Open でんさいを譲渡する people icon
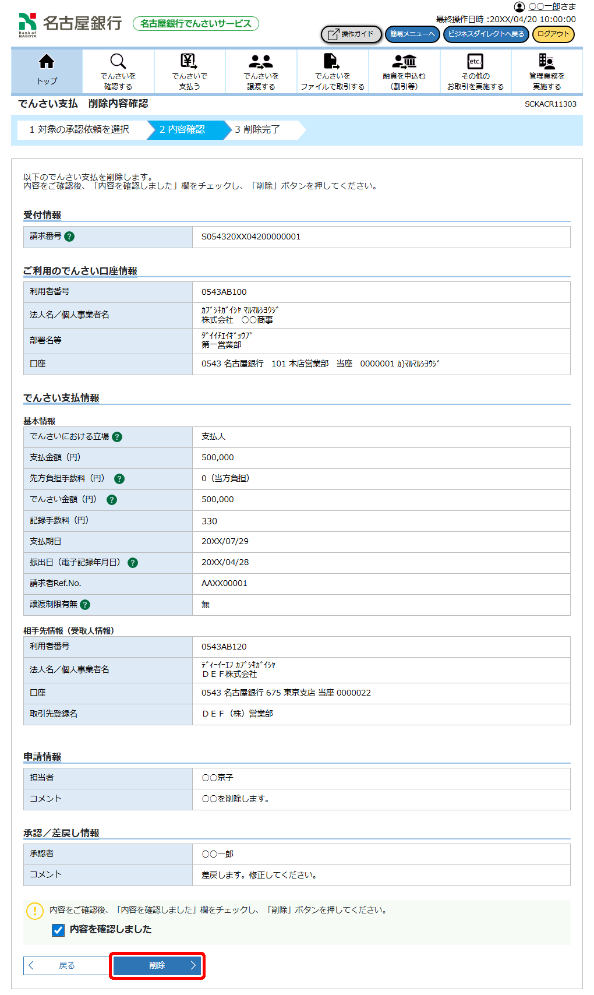This screenshot has width=594, height=995. (261, 61)
